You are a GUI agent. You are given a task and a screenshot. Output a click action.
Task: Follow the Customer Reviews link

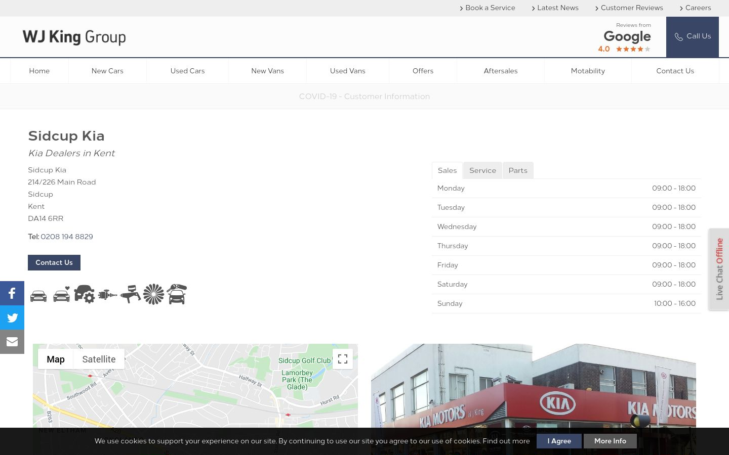[629, 8]
